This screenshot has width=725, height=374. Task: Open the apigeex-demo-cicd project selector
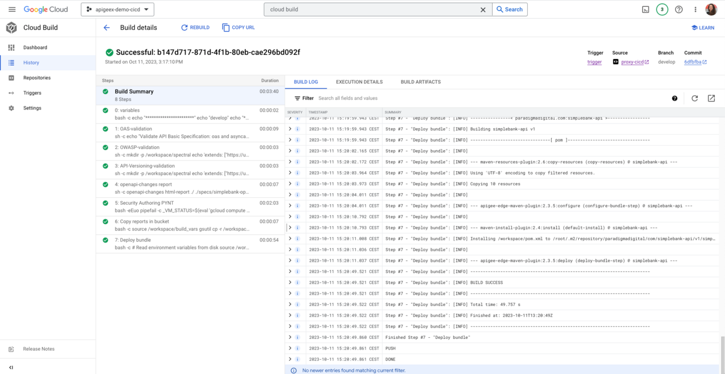click(x=118, y=10)
